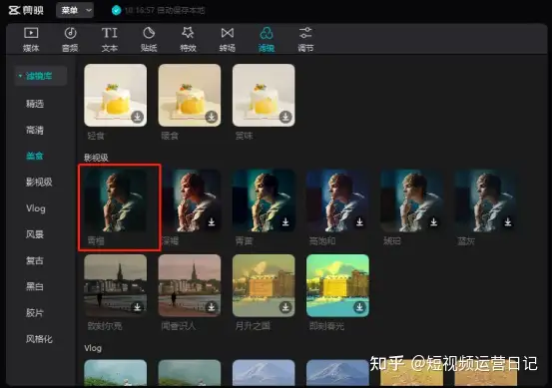The height and width of the screenshot is (388, 553).
Task: Click the Vlog section heading in grid
Action: (x=93, y=348)
